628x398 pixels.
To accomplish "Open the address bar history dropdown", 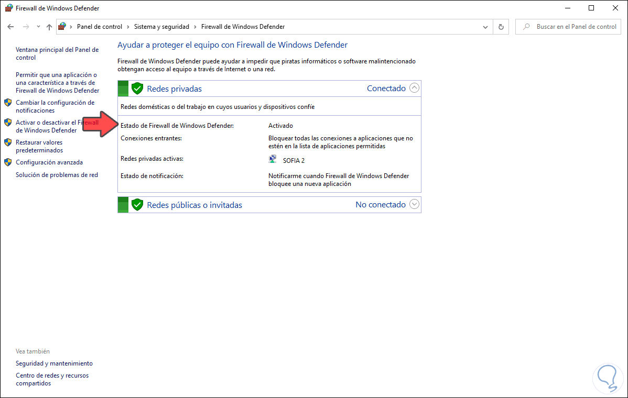I will 485,27.
